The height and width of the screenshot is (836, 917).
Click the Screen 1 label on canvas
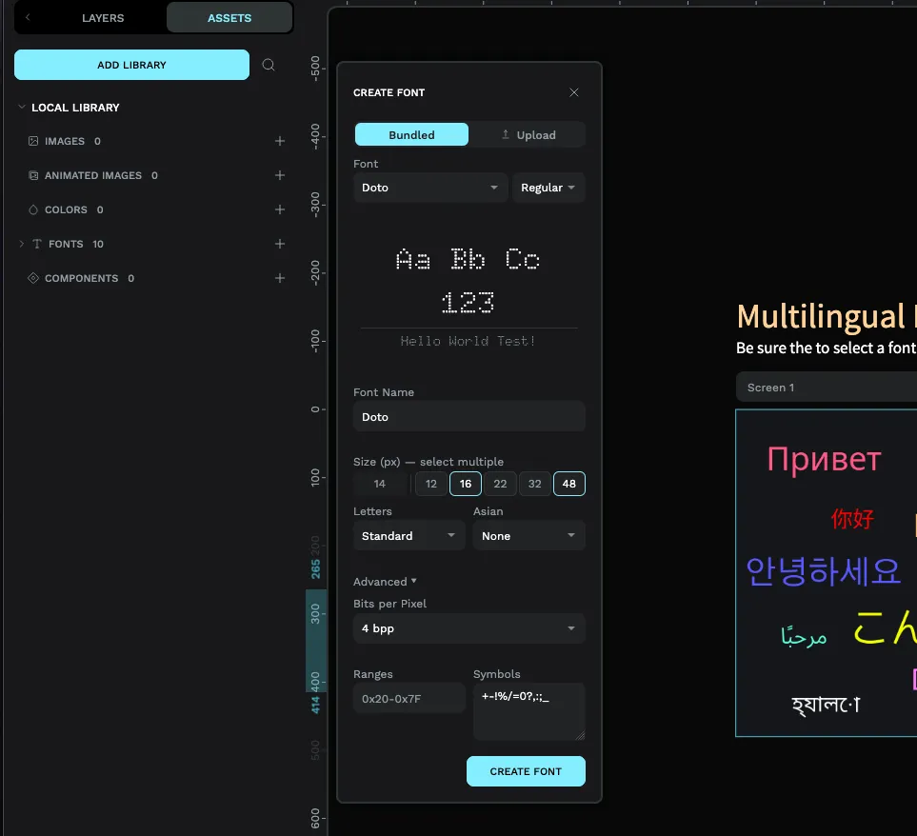coord(770,388)
